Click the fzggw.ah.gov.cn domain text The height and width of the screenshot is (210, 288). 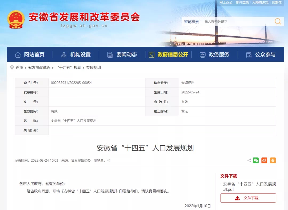(84, 26)
